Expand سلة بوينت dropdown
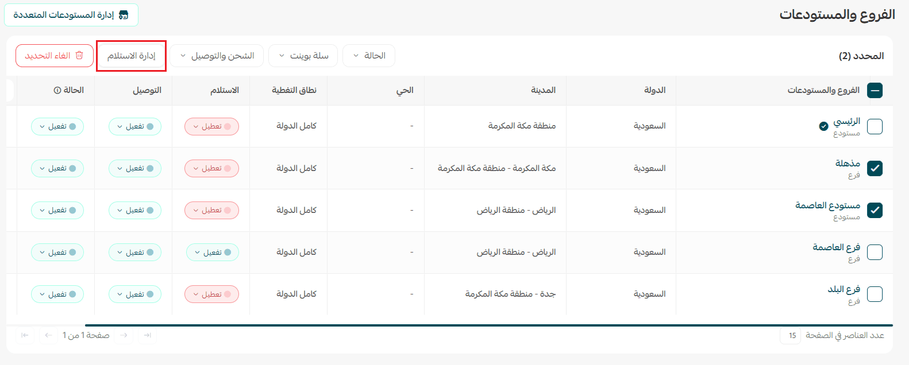This screenshot has width=909, height=365. 303,56
